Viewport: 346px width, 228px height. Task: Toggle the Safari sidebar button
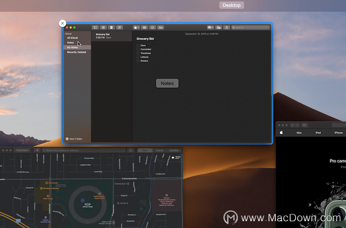point(304,125)
